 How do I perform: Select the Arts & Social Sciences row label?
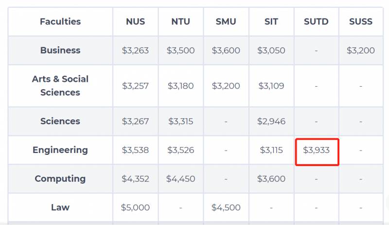coord(60,86)
